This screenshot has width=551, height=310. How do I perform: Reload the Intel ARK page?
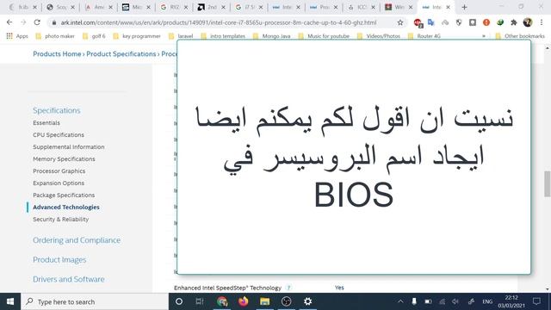[37, 22]
